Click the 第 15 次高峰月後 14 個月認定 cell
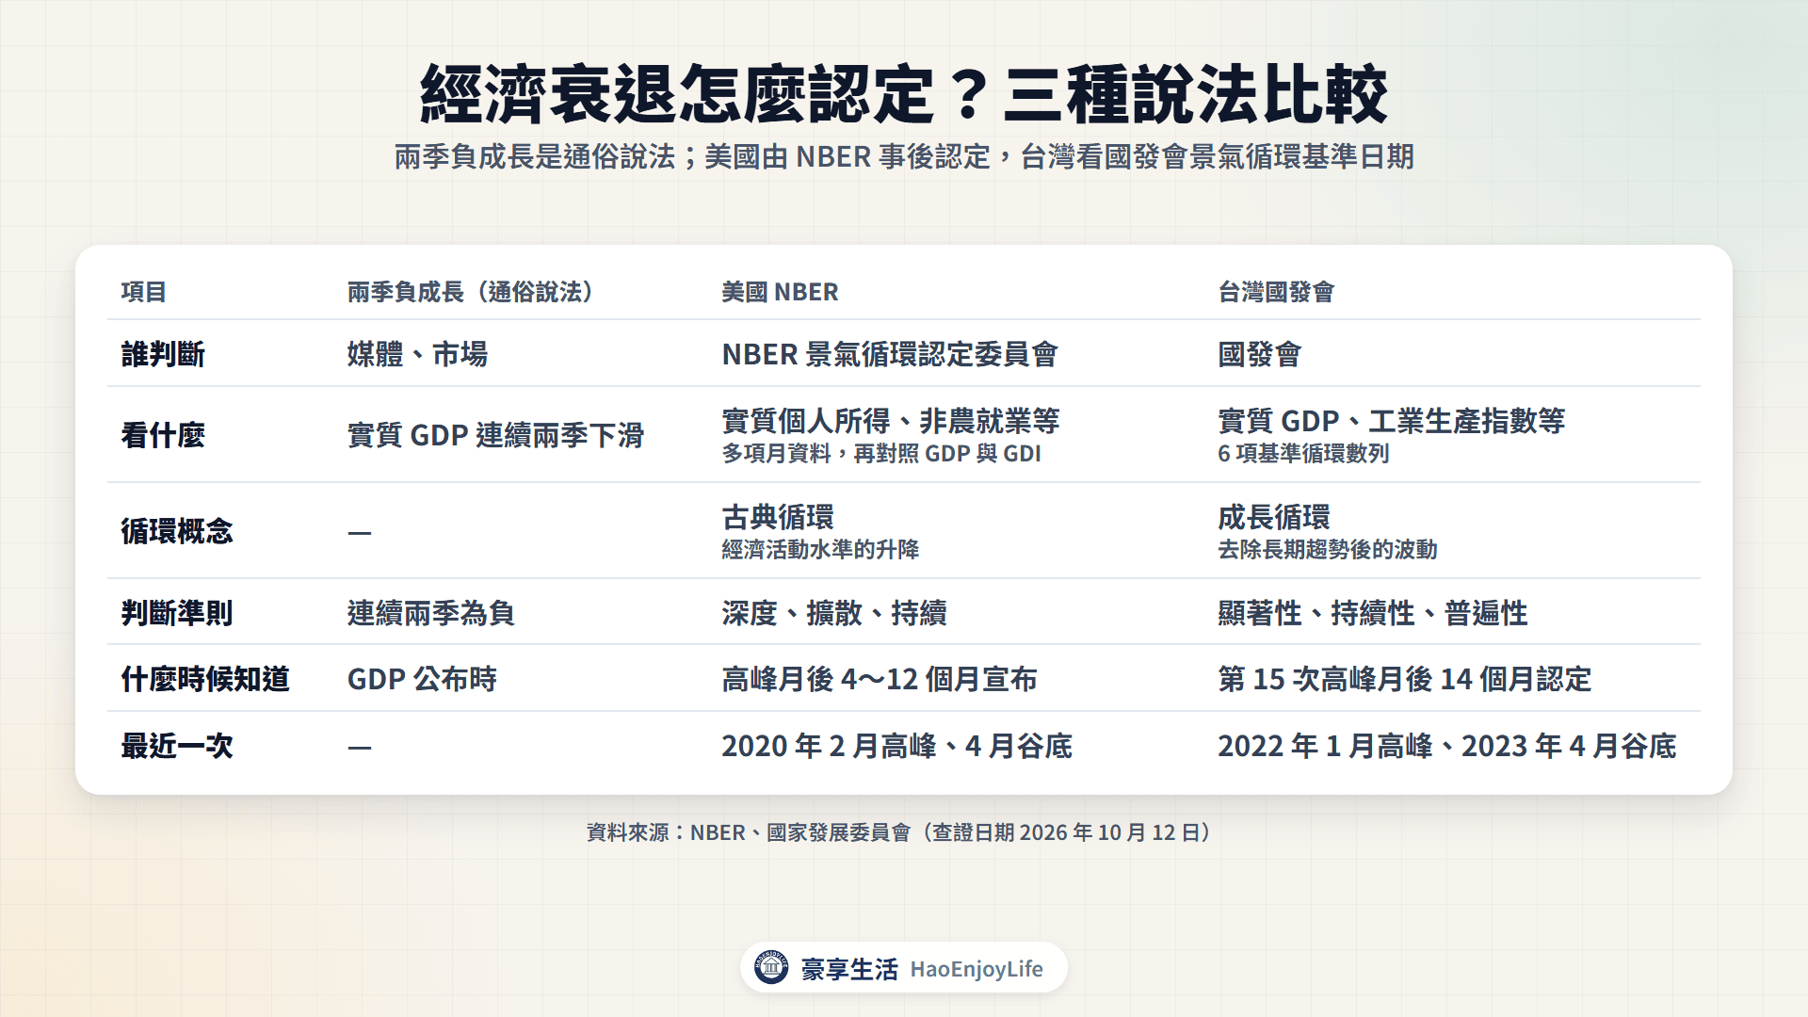Screen dimensions: 1808x1017 (1405, 679)
